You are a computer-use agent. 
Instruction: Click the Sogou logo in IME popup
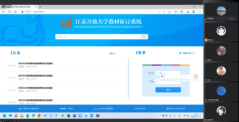tap(196, 77)
